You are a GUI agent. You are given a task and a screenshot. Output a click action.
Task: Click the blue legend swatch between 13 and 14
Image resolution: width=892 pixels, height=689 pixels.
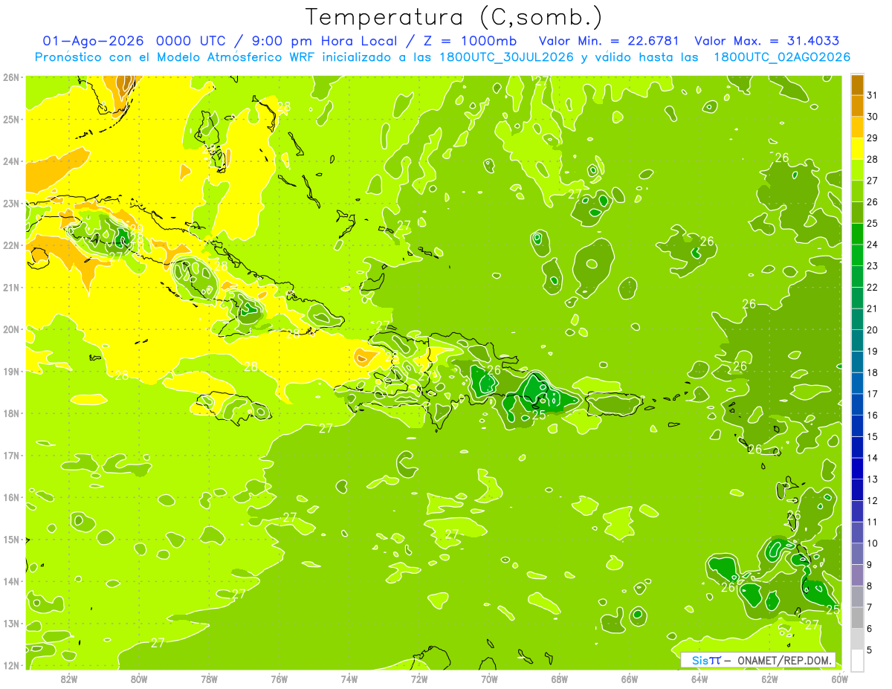pyautogui.click(x=857, y=468)
